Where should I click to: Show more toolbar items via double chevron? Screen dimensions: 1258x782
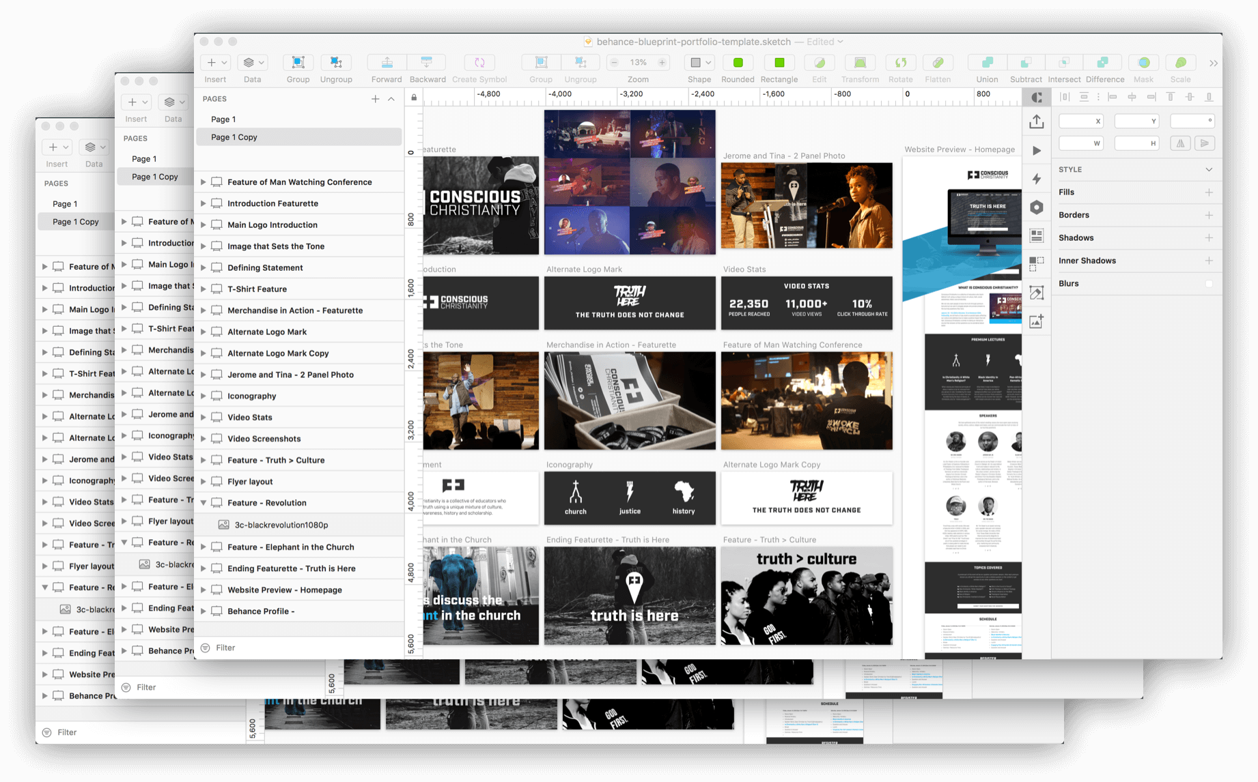pos(1214,63)
